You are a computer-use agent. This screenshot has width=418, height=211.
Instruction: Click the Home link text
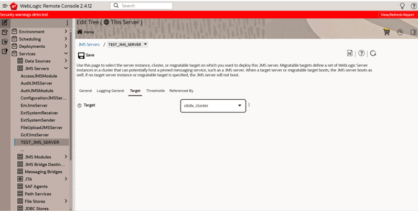point(89,32)
